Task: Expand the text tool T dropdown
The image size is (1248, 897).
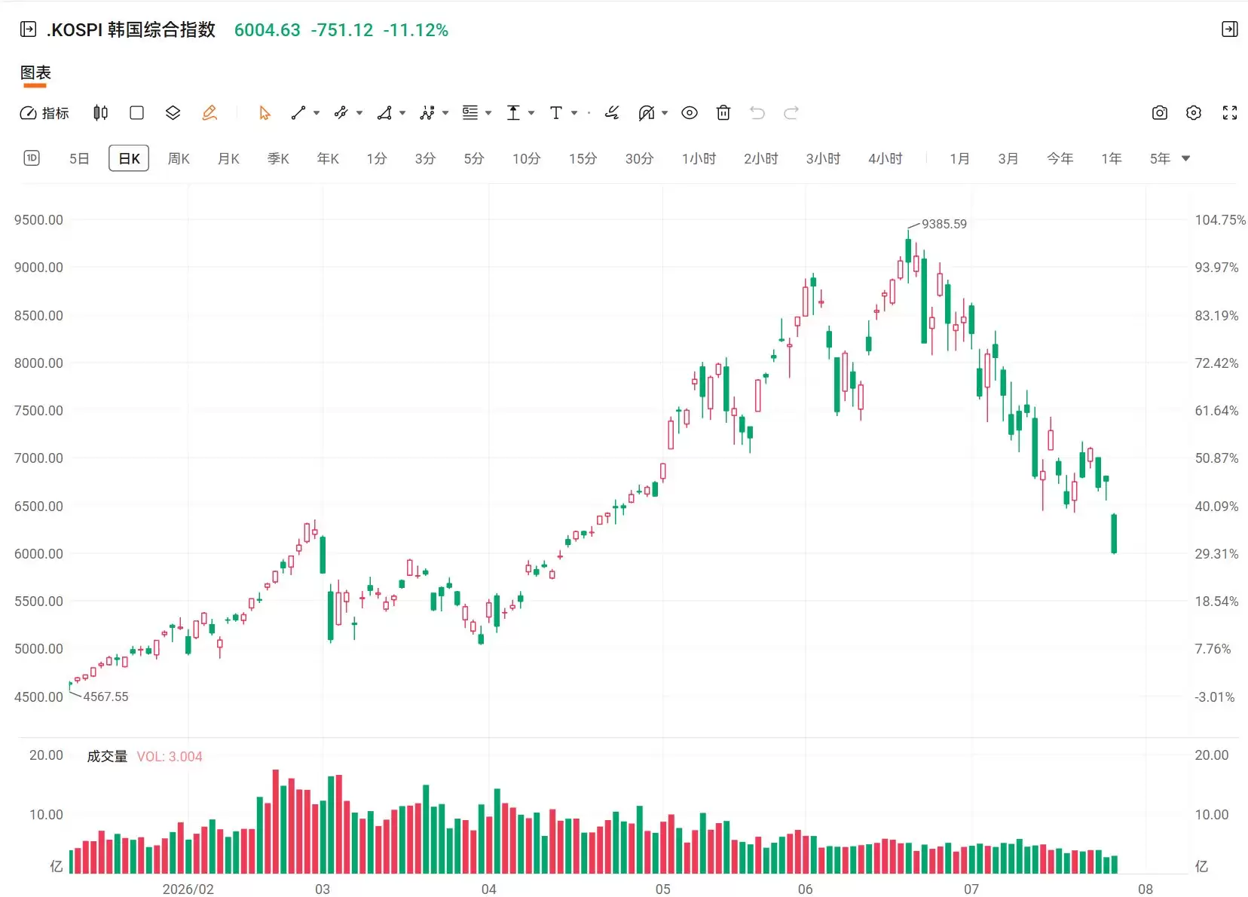Action: pos(574,113)
